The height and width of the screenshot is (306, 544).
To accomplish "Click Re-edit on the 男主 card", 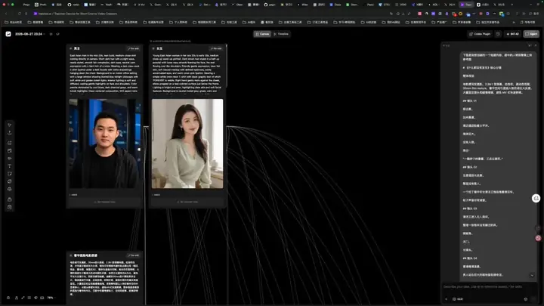I will (x=133, y=48).
